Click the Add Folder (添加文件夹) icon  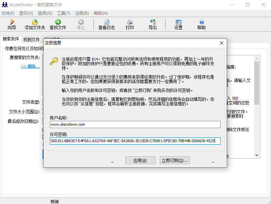(35, 24)
